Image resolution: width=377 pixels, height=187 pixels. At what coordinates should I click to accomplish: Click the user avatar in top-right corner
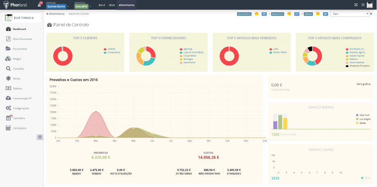click(370, 5)
